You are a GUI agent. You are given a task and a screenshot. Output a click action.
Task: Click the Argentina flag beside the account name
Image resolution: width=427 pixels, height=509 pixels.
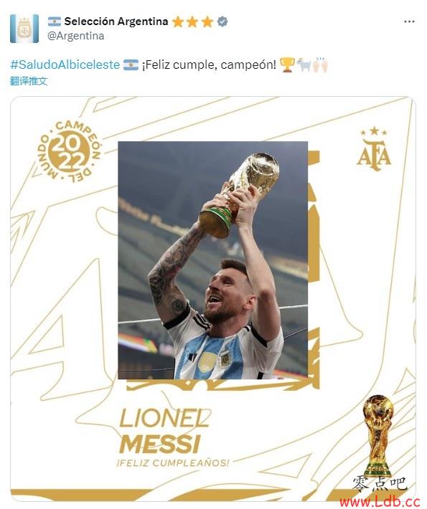pyautogui.click(x=55, y=22)
